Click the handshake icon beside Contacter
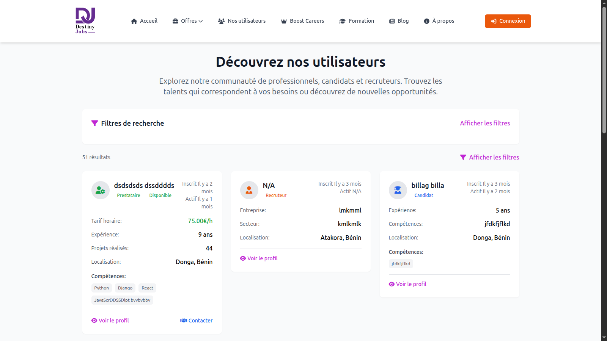Viewport: 607px width, 341px height. 184,321
